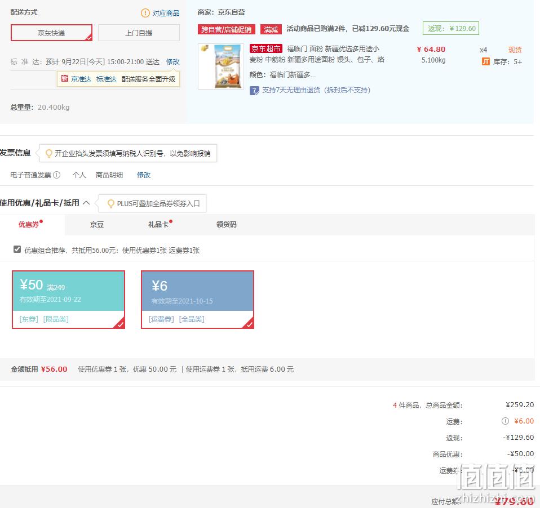This screenshot has width=540, height=508.
Task: Uncheck the 优惠组合推荐 checkbox
Action: [17, 249]
